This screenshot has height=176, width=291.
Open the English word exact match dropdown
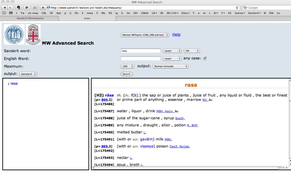172,59
